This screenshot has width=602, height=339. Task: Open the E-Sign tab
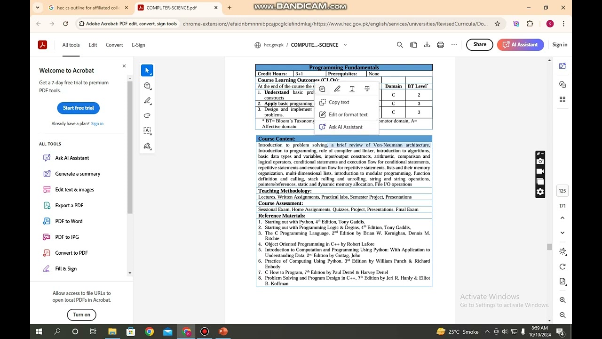click(x=138, y=45)
